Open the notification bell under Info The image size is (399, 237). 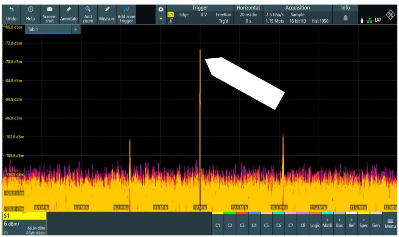pos(345,18)
